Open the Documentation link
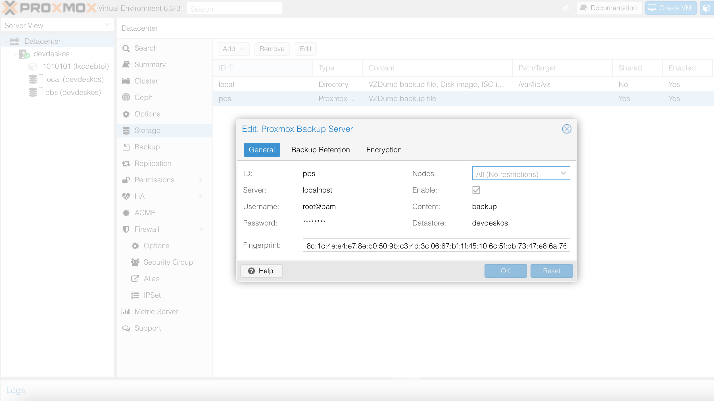Screen dimensions: 714x401 (609, 8)
